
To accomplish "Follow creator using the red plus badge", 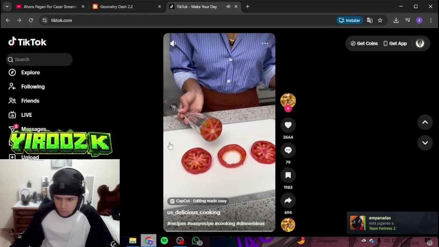I will (x=288, y=108).
